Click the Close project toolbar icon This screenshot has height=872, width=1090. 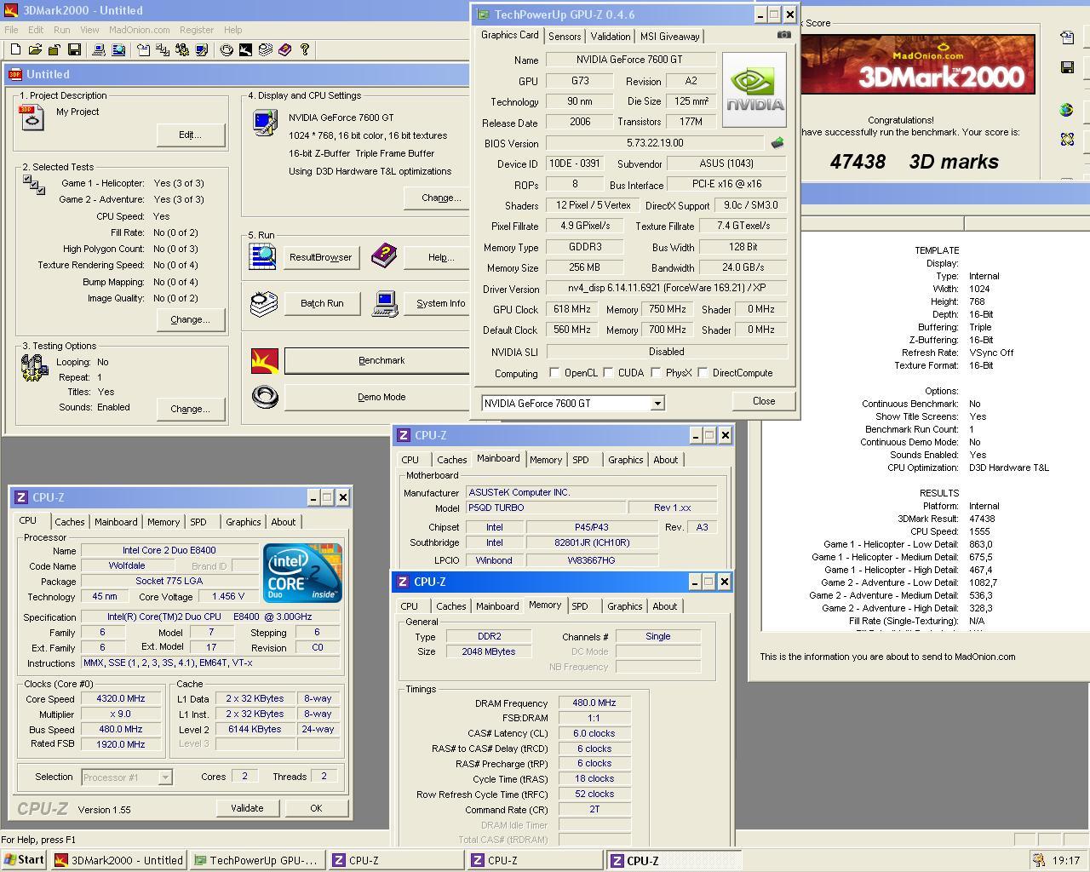54,50
